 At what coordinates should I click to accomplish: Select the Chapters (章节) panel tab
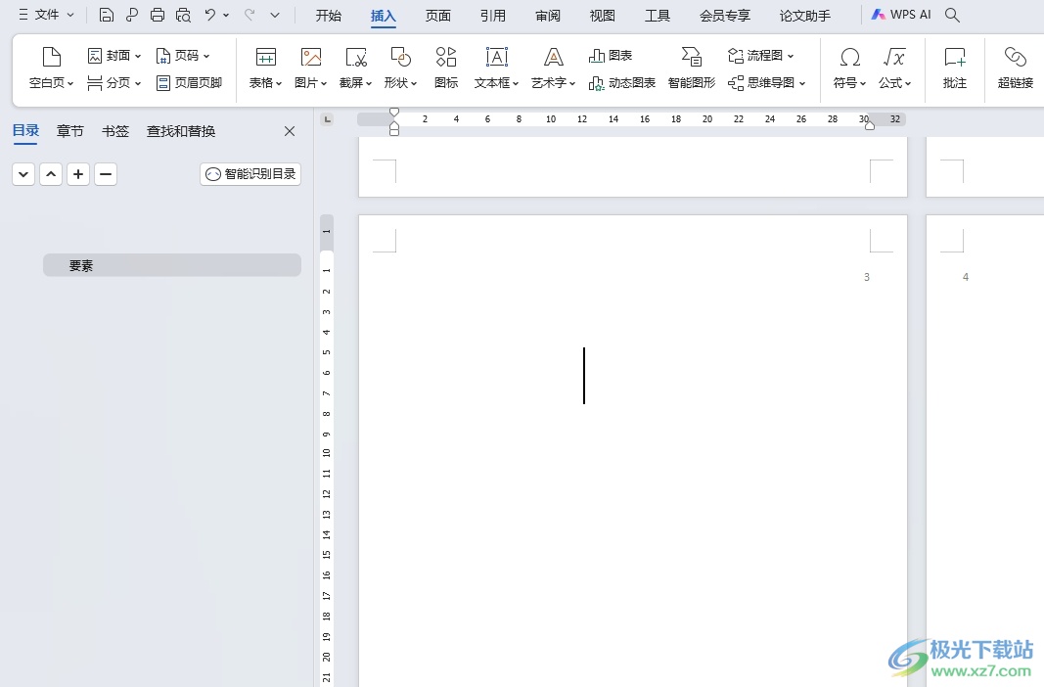[69, 131]
